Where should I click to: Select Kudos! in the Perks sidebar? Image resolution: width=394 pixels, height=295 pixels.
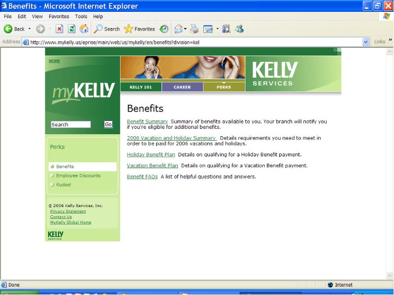[64, 185]
